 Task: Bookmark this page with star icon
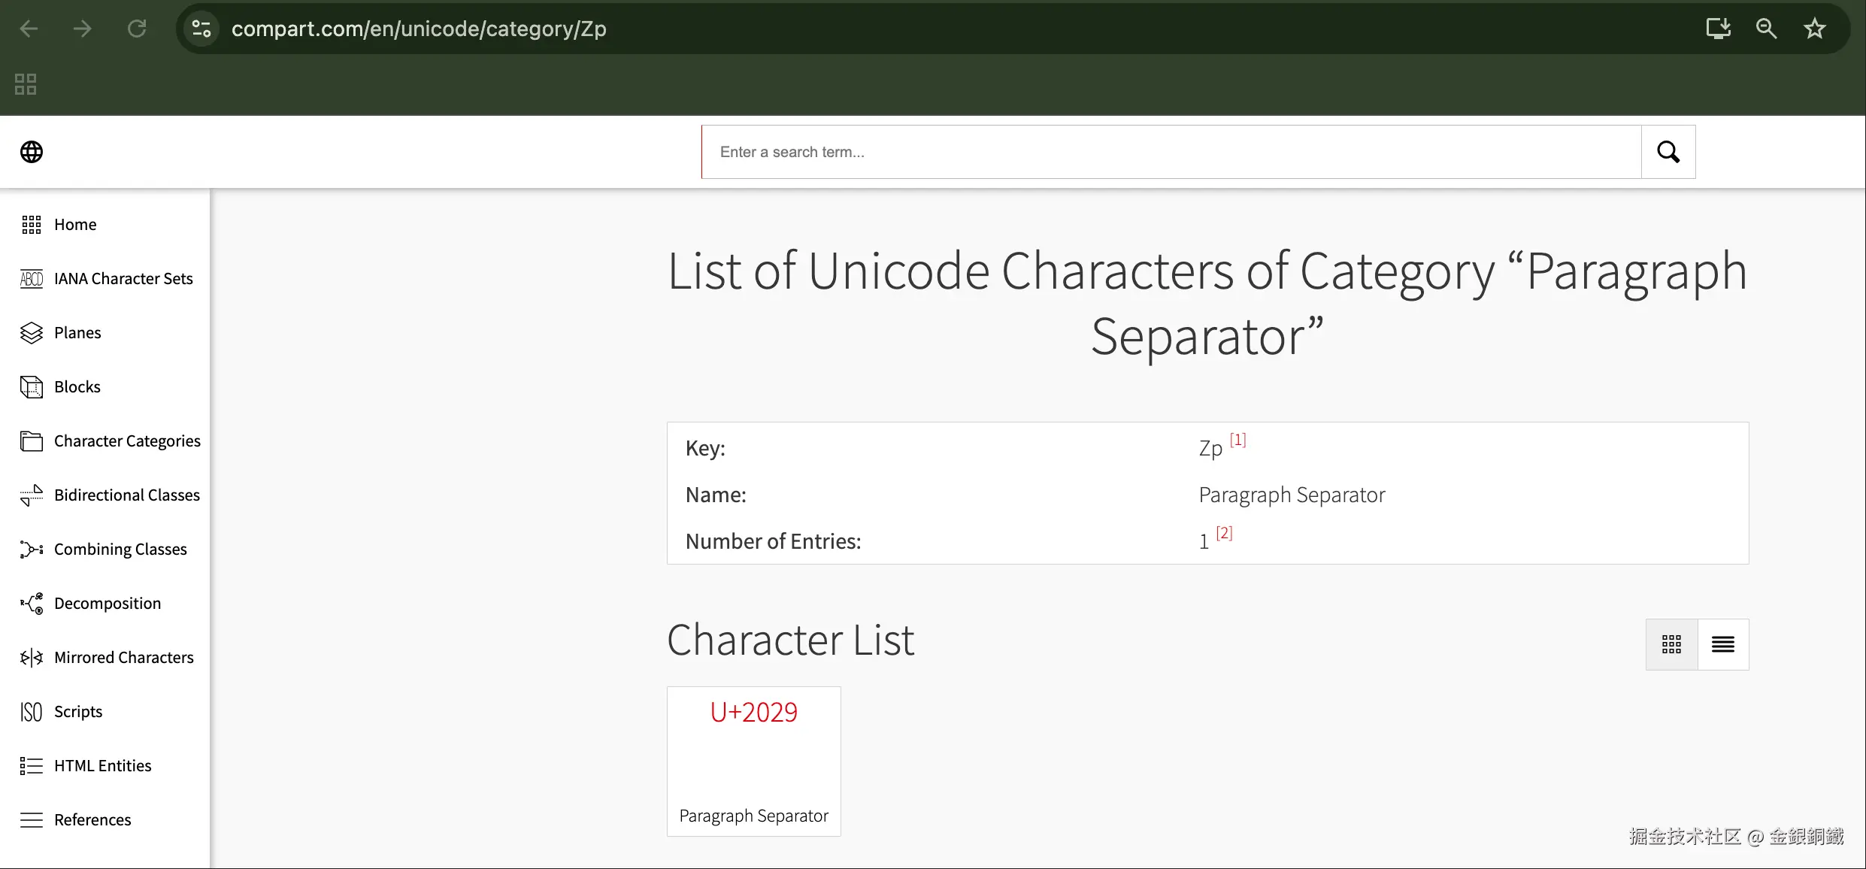(x=1814, y=29)
